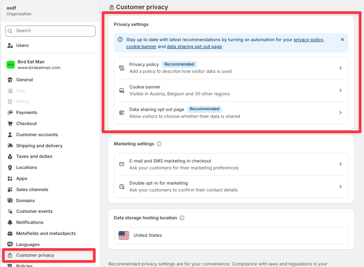Click the Privacy policy Recommended badge
Screen dimensions: 364x267
[x=179, y=64]
